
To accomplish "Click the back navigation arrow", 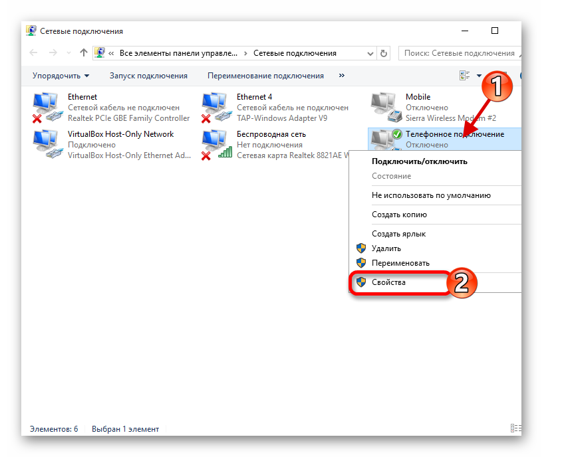I will click(34, 53).
